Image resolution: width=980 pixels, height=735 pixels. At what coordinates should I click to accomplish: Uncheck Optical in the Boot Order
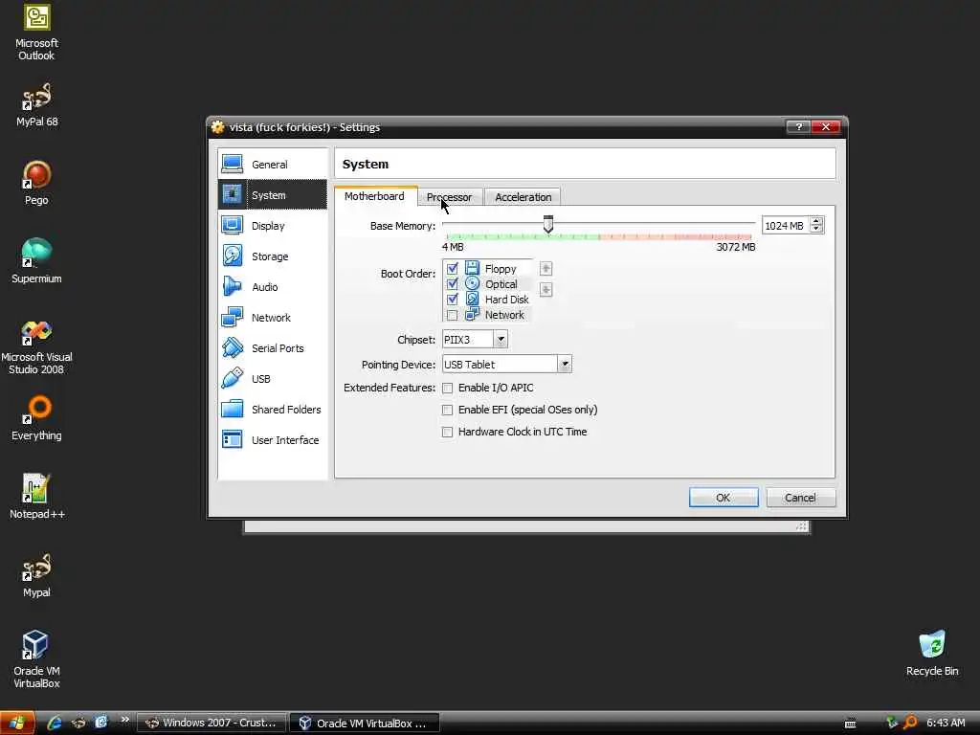pyautogui.click(x=452, y=283)
